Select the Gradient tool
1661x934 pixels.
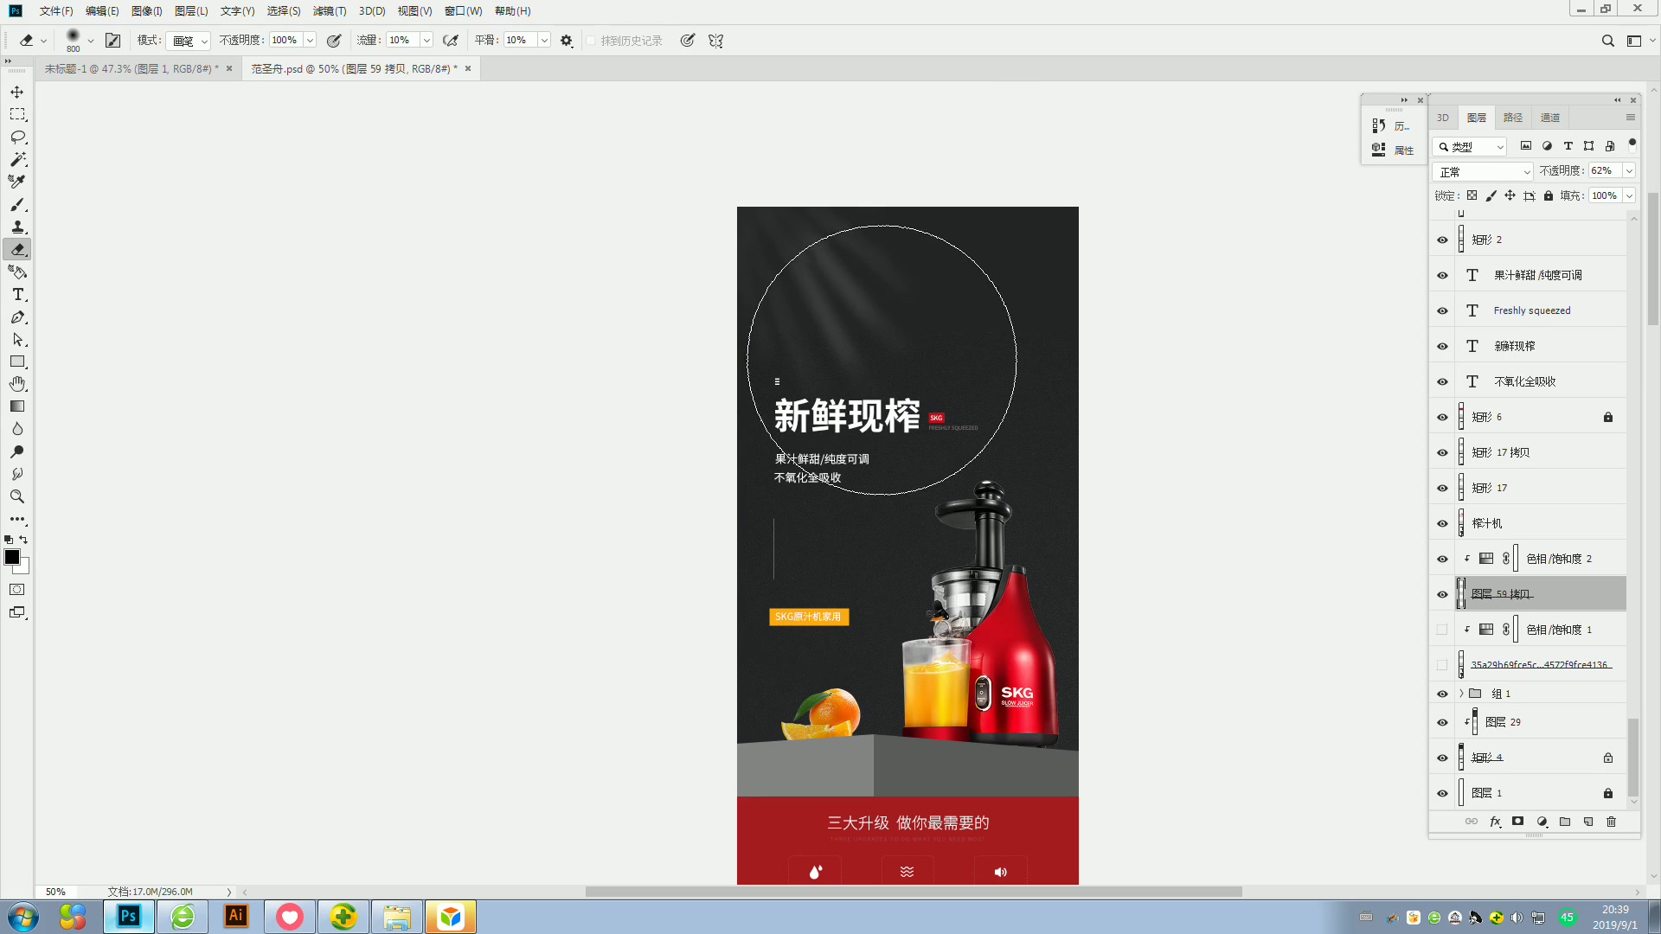click(x=17, y=406)
